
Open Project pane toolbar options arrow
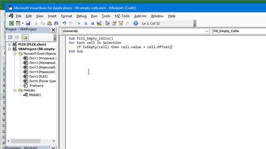click(x=55, y=37)
